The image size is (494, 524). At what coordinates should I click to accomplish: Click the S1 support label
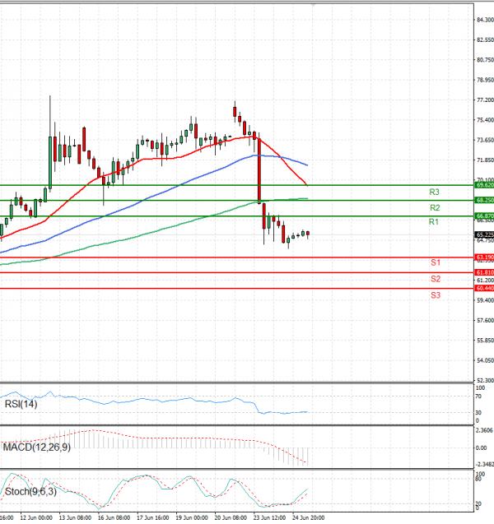(436, 262)
